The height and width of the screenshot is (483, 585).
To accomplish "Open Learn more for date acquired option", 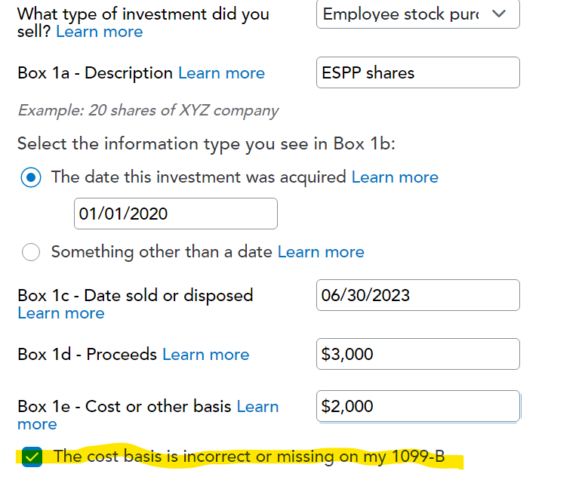I will (x=395, y=177).
